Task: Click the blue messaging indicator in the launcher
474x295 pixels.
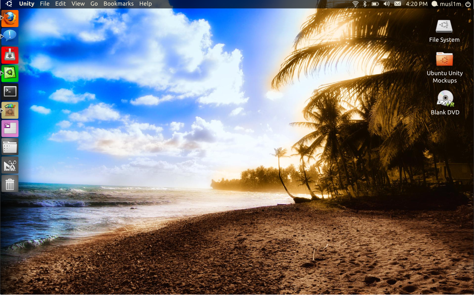Action: [10, 37]
